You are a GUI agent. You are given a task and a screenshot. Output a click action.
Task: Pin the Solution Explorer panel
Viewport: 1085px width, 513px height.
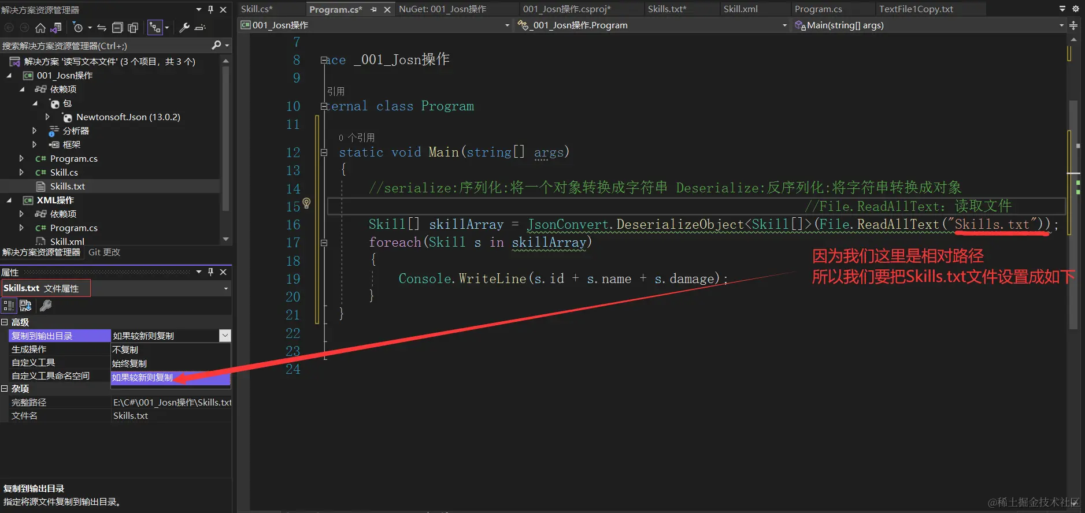[x=211, y=9]
